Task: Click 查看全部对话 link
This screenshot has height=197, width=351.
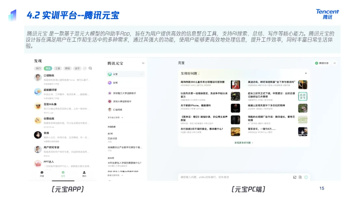Action: click(115, 176)
